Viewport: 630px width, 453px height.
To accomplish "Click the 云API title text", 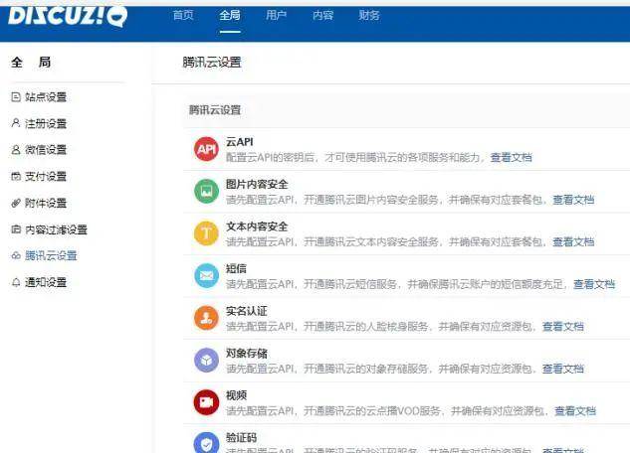I will point(240,142).
